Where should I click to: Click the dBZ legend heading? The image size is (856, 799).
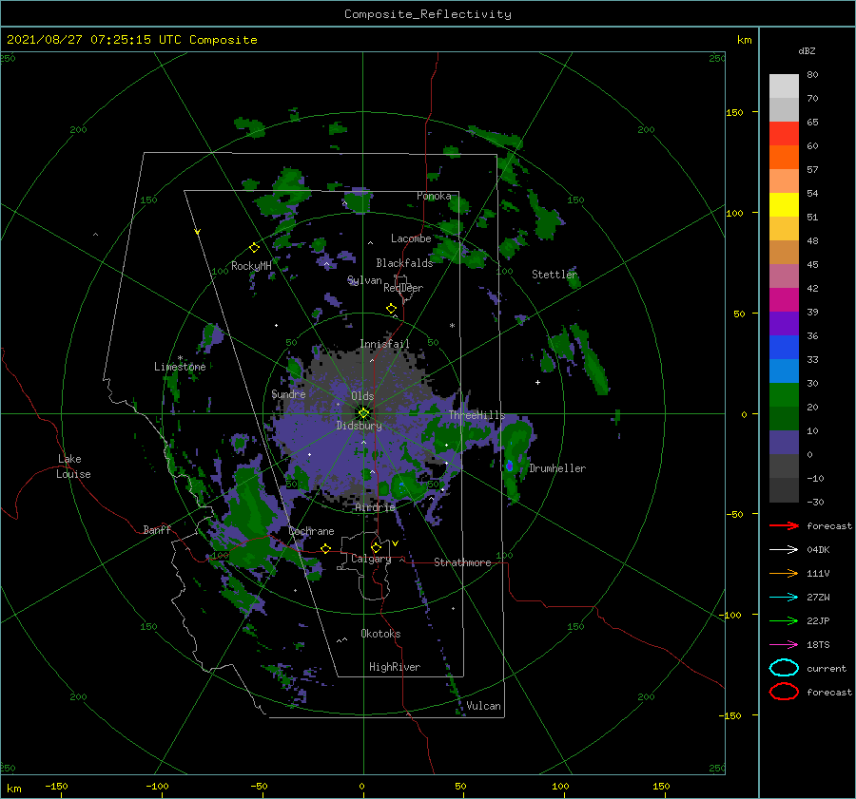[807, 50]
